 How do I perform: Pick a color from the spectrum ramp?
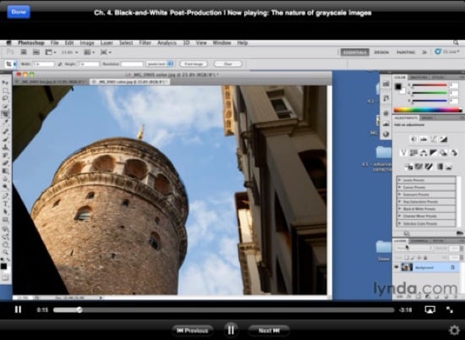(x=427, y=110)
